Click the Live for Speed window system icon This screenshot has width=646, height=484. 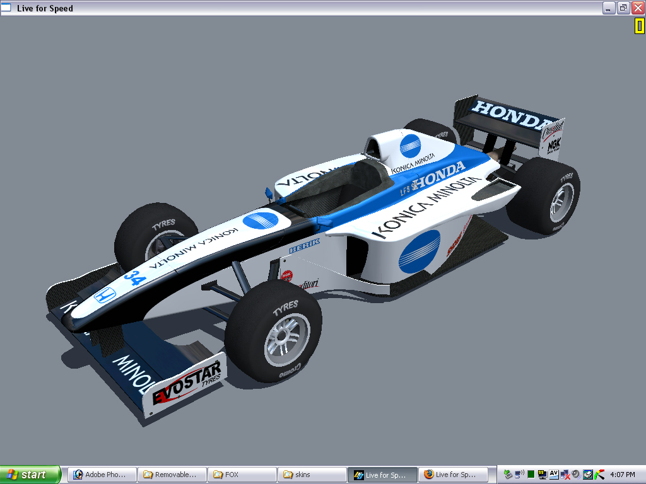coord(6,8)
